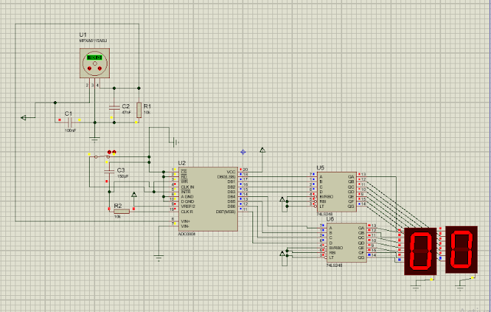
Task: Select the U2 ADC0804 chip body
Action: coord(208,199)
